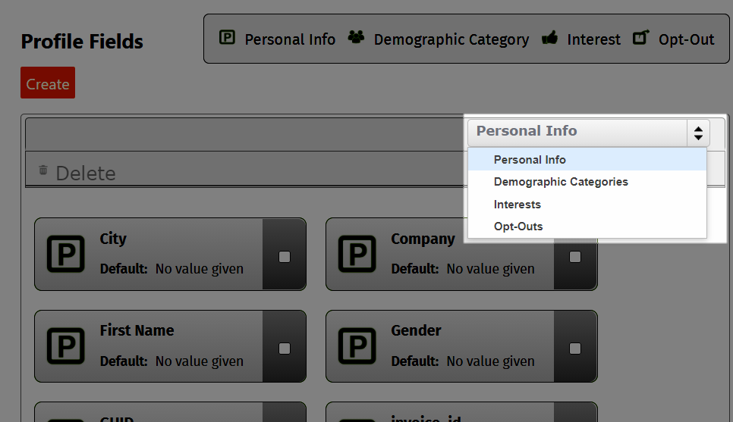Check the Gender field checkbox
The height and width of the screenshot is (422, 733).
pyautogui.click(x=575, y=349)
